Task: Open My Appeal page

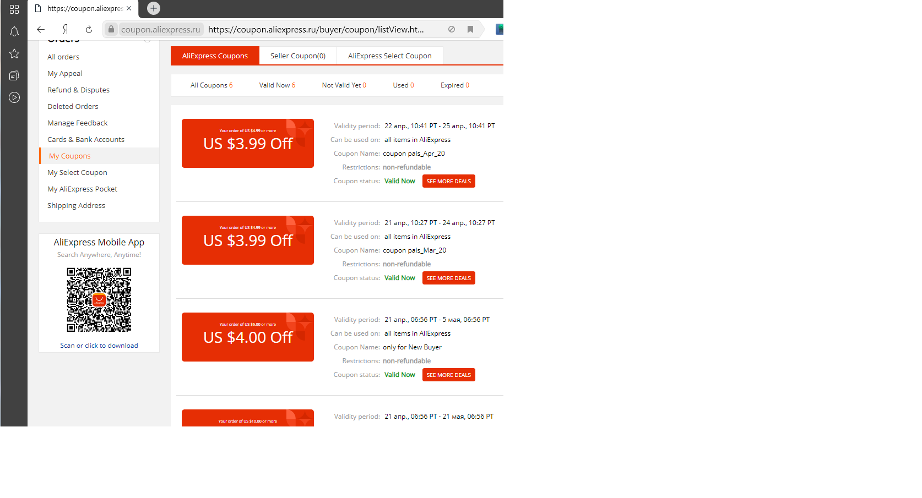Action: (x=65, y=73)
